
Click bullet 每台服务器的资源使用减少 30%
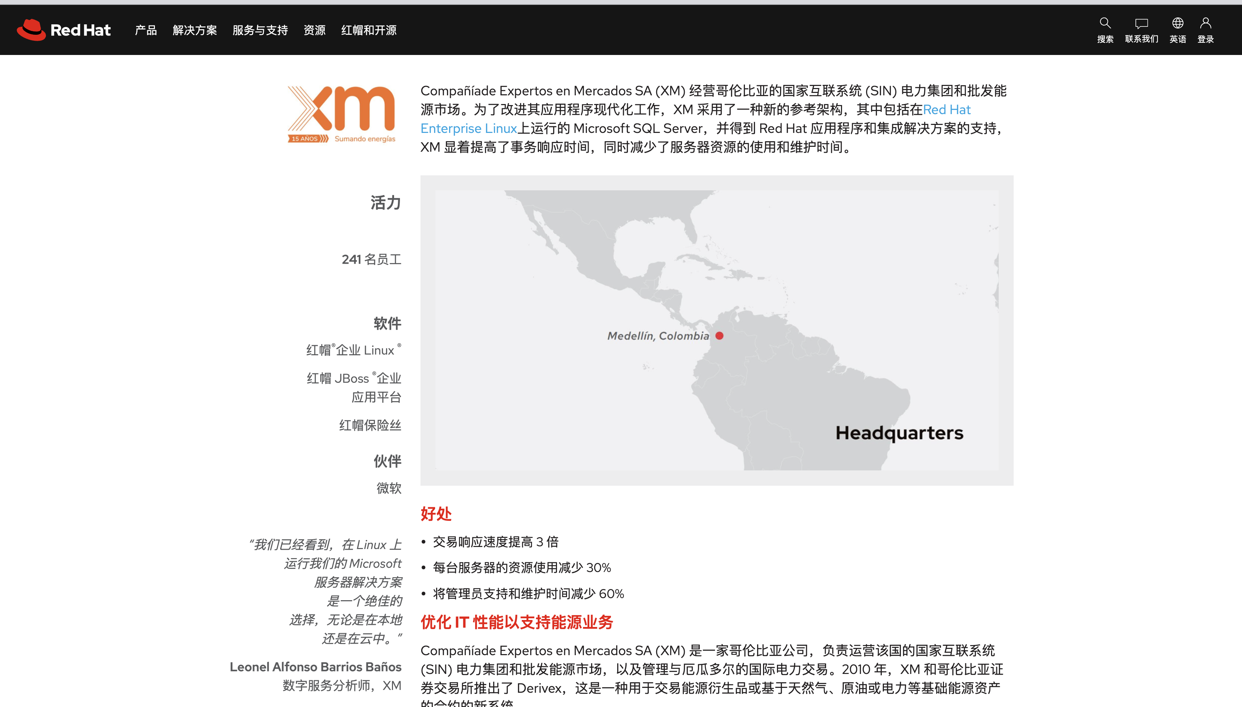[522, 567]
